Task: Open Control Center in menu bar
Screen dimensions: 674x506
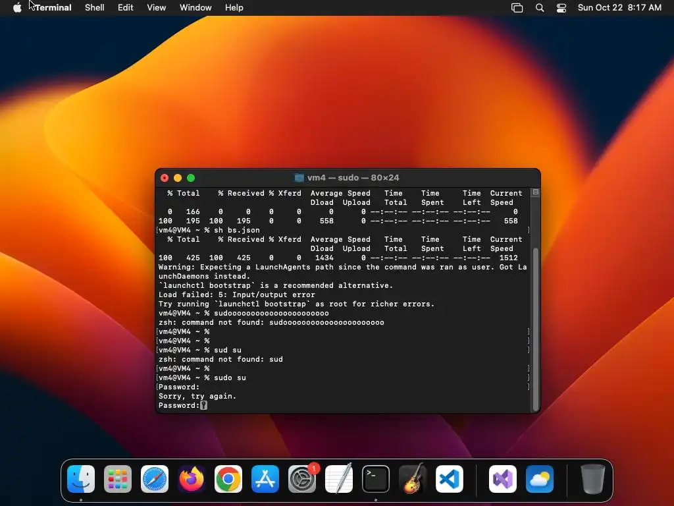Action: pos(561,8)
